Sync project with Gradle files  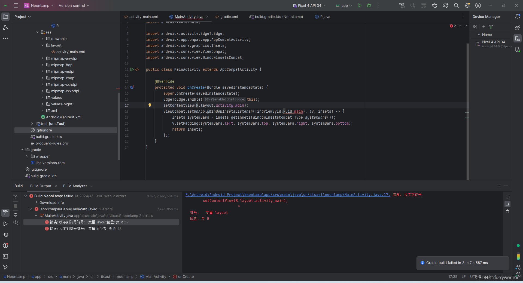[x=445, y=5]
